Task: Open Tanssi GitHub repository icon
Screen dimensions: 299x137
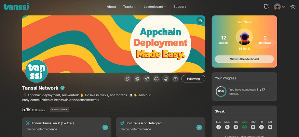Action: pyautogui.click(x=166, y=79)
